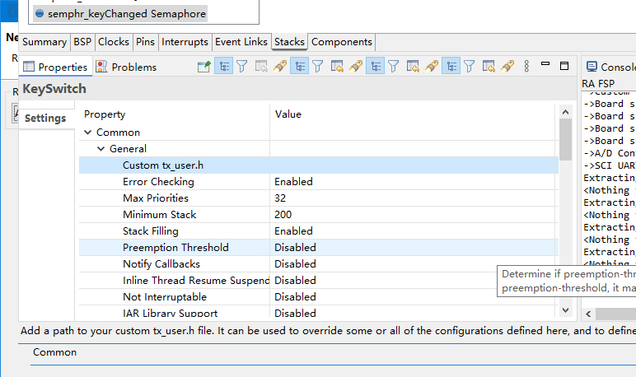This screenshot has height=377, width=636.
Task: Select the IAR Library Support property name
Action: (x=170, y=314)
